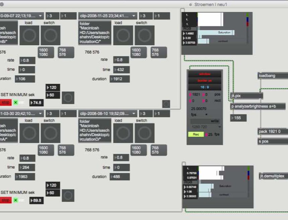Expand the fps dropdown in the window panel
Image resolution: width=288 pixels, height=220 pixels.
204,114
